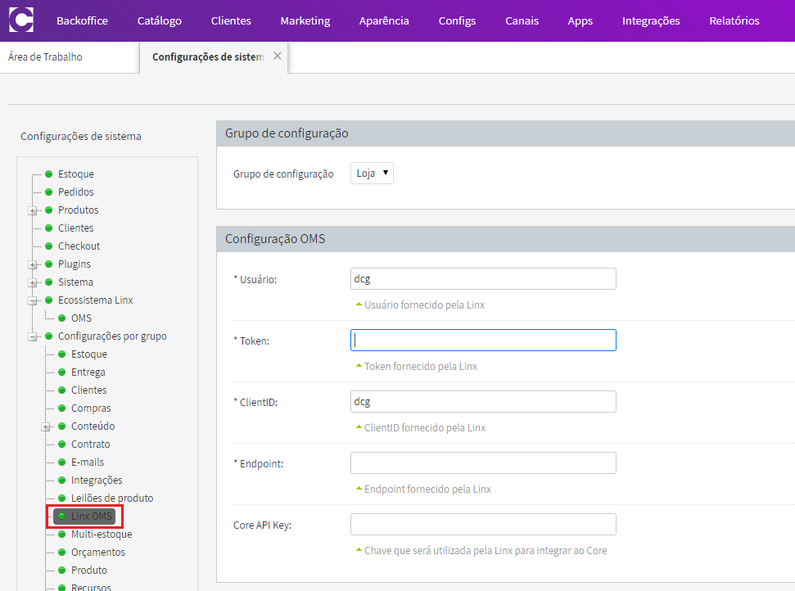Expand the Conteúdo tree node
Image resolution: width=795 pixels, height=591 pixels.
point(46,426)
